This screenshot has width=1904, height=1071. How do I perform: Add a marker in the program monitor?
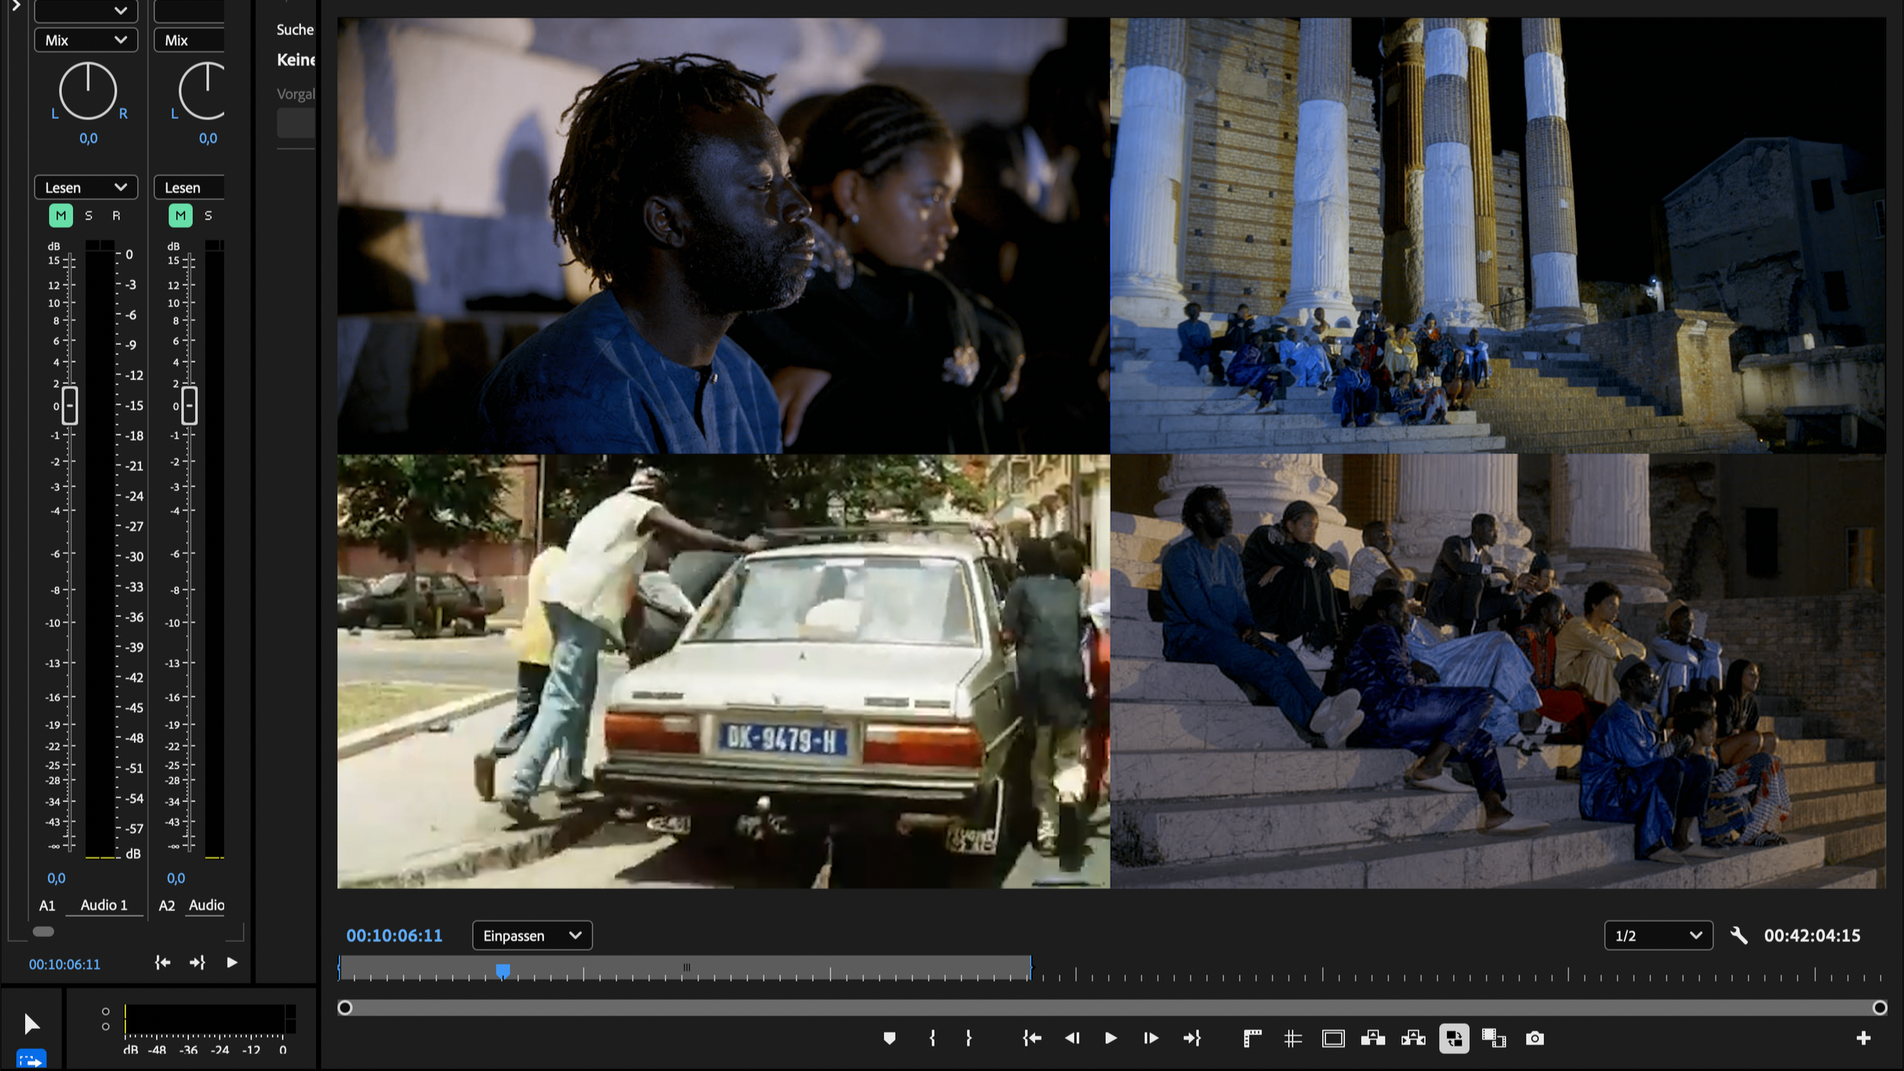[x=889, y=1038]
